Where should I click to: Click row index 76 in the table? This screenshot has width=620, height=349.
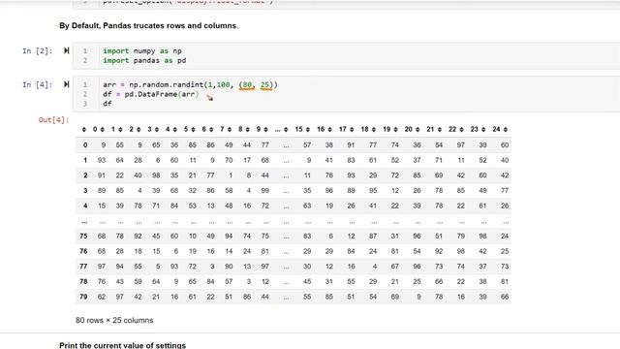click(x=83, y=251)
